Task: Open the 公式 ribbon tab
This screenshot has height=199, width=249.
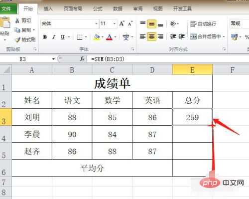Action: pyautogui.click(x=98, y=8)
